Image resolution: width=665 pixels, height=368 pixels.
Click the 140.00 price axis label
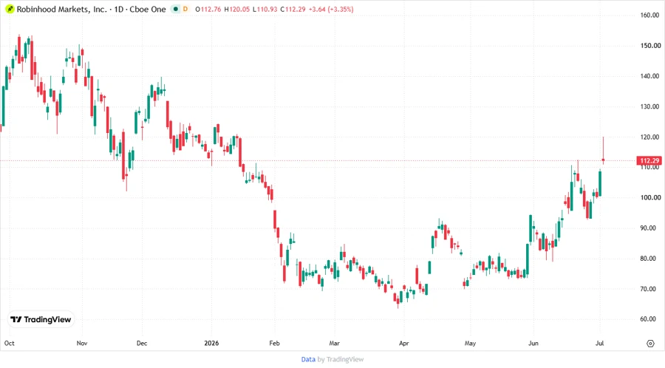[x=650, y=76]
